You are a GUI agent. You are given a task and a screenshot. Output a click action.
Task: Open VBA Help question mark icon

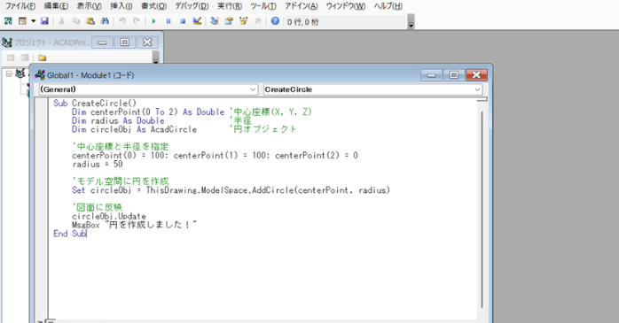click(x=275, y=21)
